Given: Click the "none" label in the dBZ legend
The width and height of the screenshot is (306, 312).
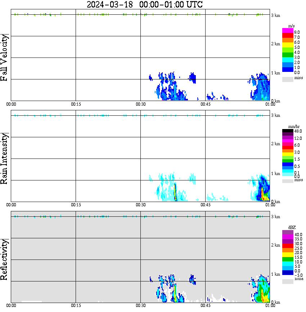Looking at the screenshot, I should click(x=299, y=279).
